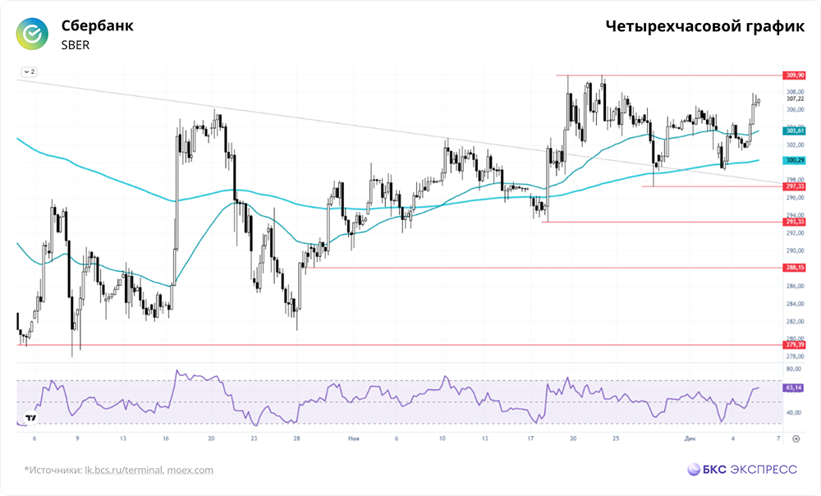Click the purple 63,14 RSI value label
This screenshot has width=821, height=496.
click(x=794, y=387)
